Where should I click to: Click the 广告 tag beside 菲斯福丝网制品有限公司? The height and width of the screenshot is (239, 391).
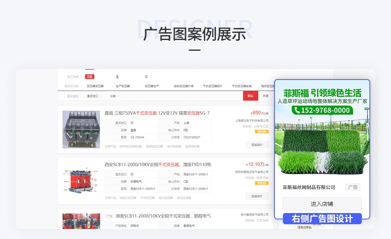click(x=353, y=187)
